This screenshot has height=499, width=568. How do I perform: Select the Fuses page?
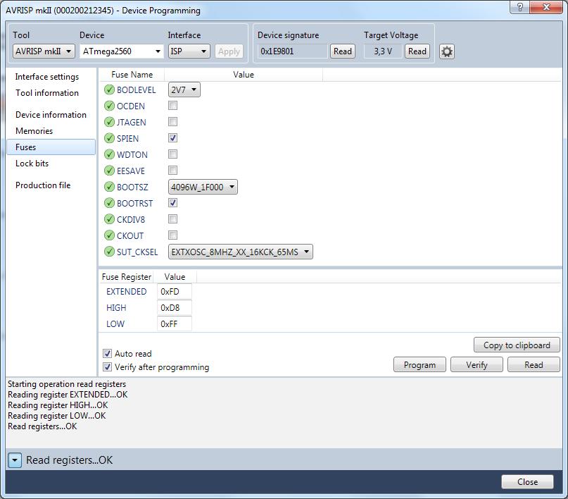tap(51, 147)
